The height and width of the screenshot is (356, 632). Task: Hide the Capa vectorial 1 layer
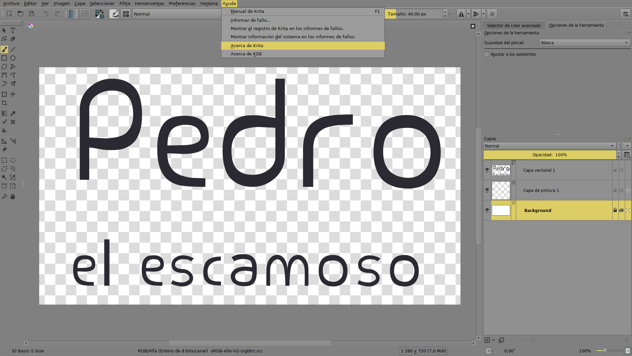(x=487, y=170)
